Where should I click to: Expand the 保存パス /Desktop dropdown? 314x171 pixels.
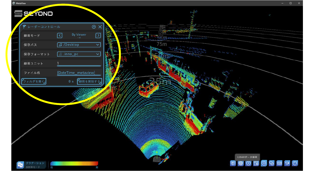pos(79,45)
